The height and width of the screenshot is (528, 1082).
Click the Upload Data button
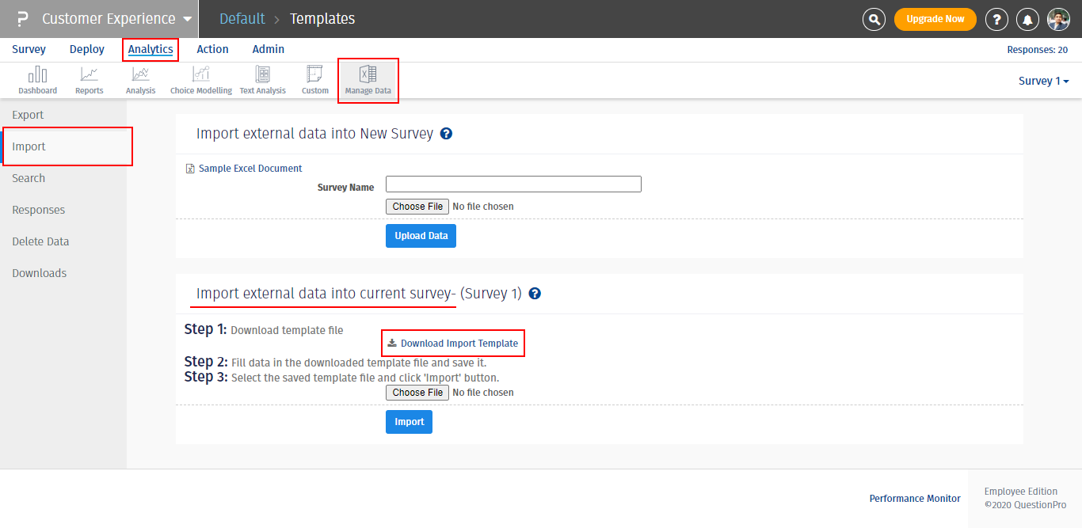tap(421, 236)
